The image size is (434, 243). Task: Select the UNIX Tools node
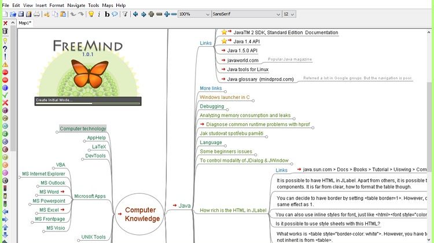click(x=93, y=237)
